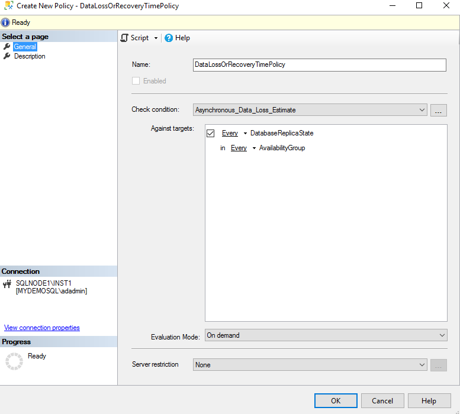
Task: Click the bottom Help button
Action: pos(429,400)
